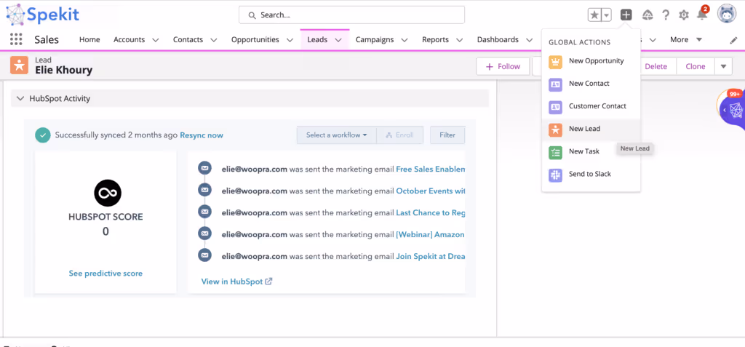Click the Delete button
The width and height of the screenshot is (745, 347).
coord(656,66)
